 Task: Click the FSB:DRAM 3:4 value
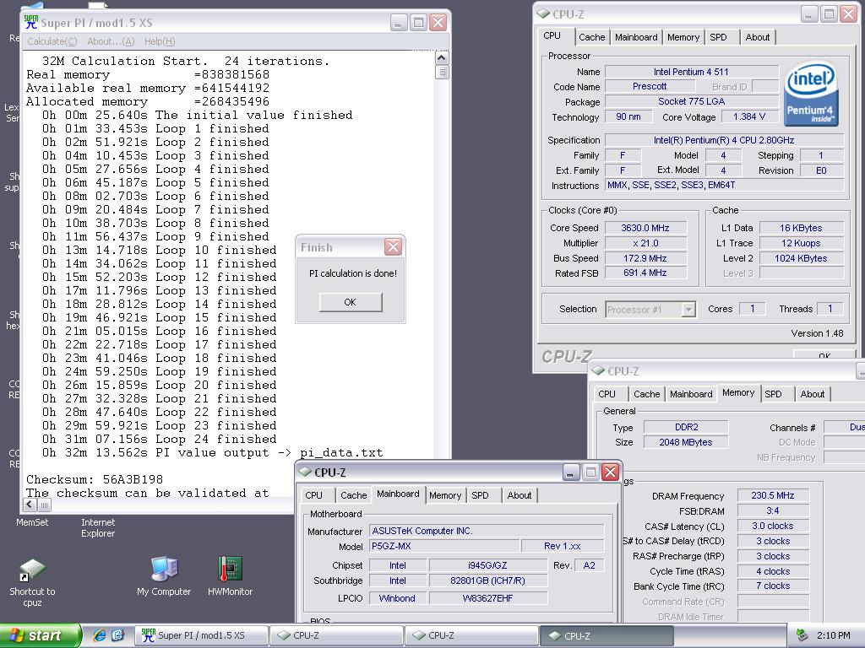tap(772, 510)
